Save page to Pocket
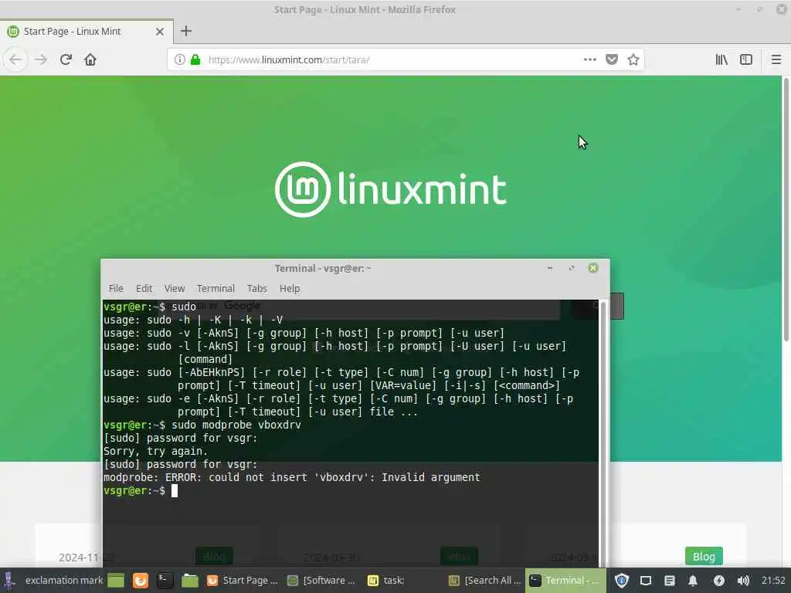The height and width of the screenshot is (593, 791). [x=612, y=59]
